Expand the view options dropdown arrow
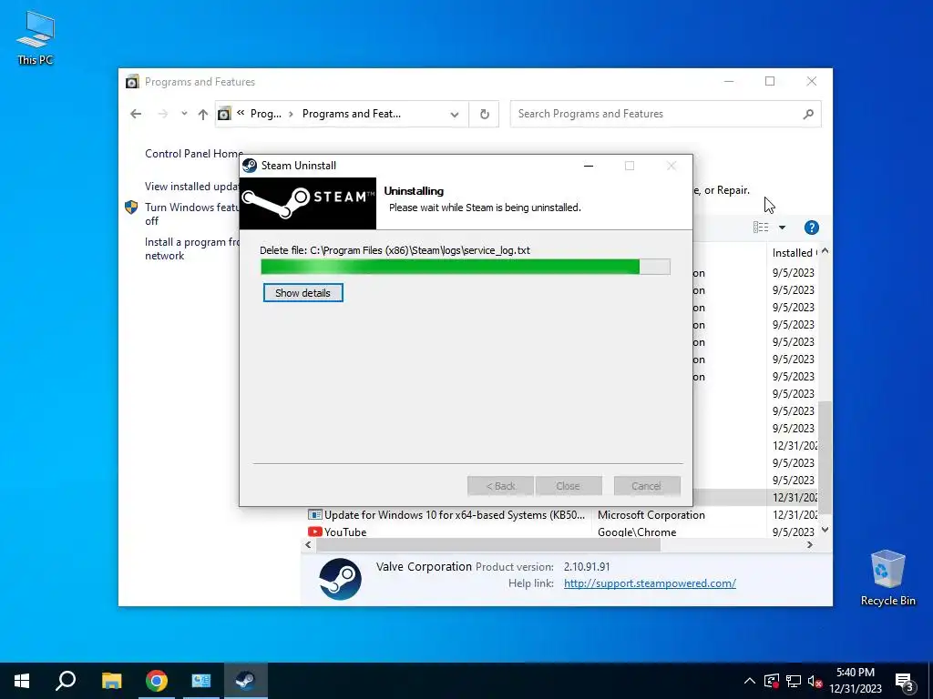Image resolution: width=933 pixels, height=699 pixels. coord(782,227)
